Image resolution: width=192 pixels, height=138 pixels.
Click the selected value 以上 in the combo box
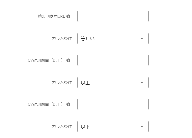click(85, 83)
